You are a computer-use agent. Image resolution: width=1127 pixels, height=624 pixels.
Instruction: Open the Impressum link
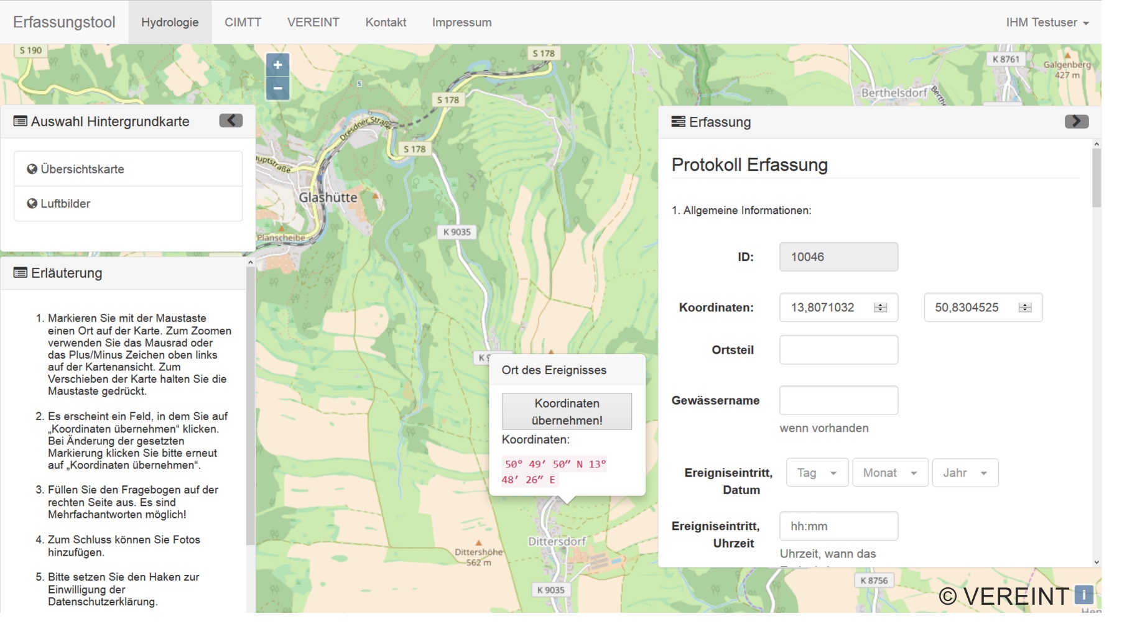(461, 22)
